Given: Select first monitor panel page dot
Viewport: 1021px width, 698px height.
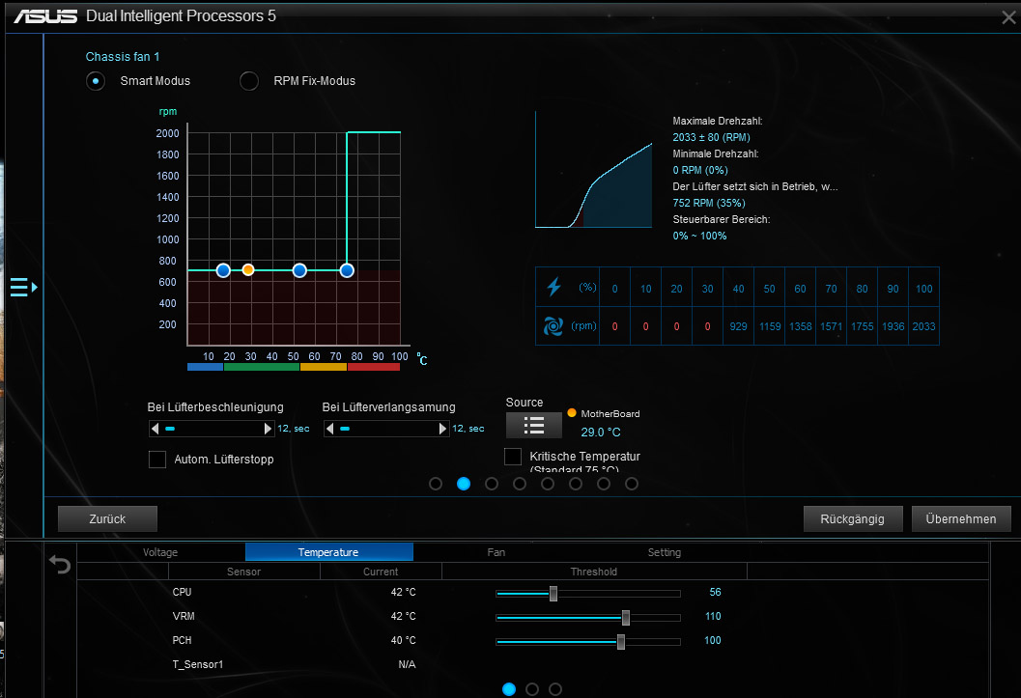Looking at the screenshot, I should pyautogui.click(x=509, y=689).
